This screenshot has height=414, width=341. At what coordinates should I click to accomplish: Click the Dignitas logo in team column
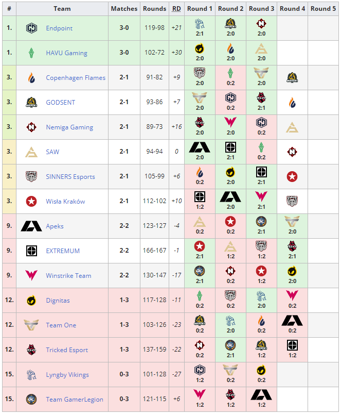[x=31, y=301]
